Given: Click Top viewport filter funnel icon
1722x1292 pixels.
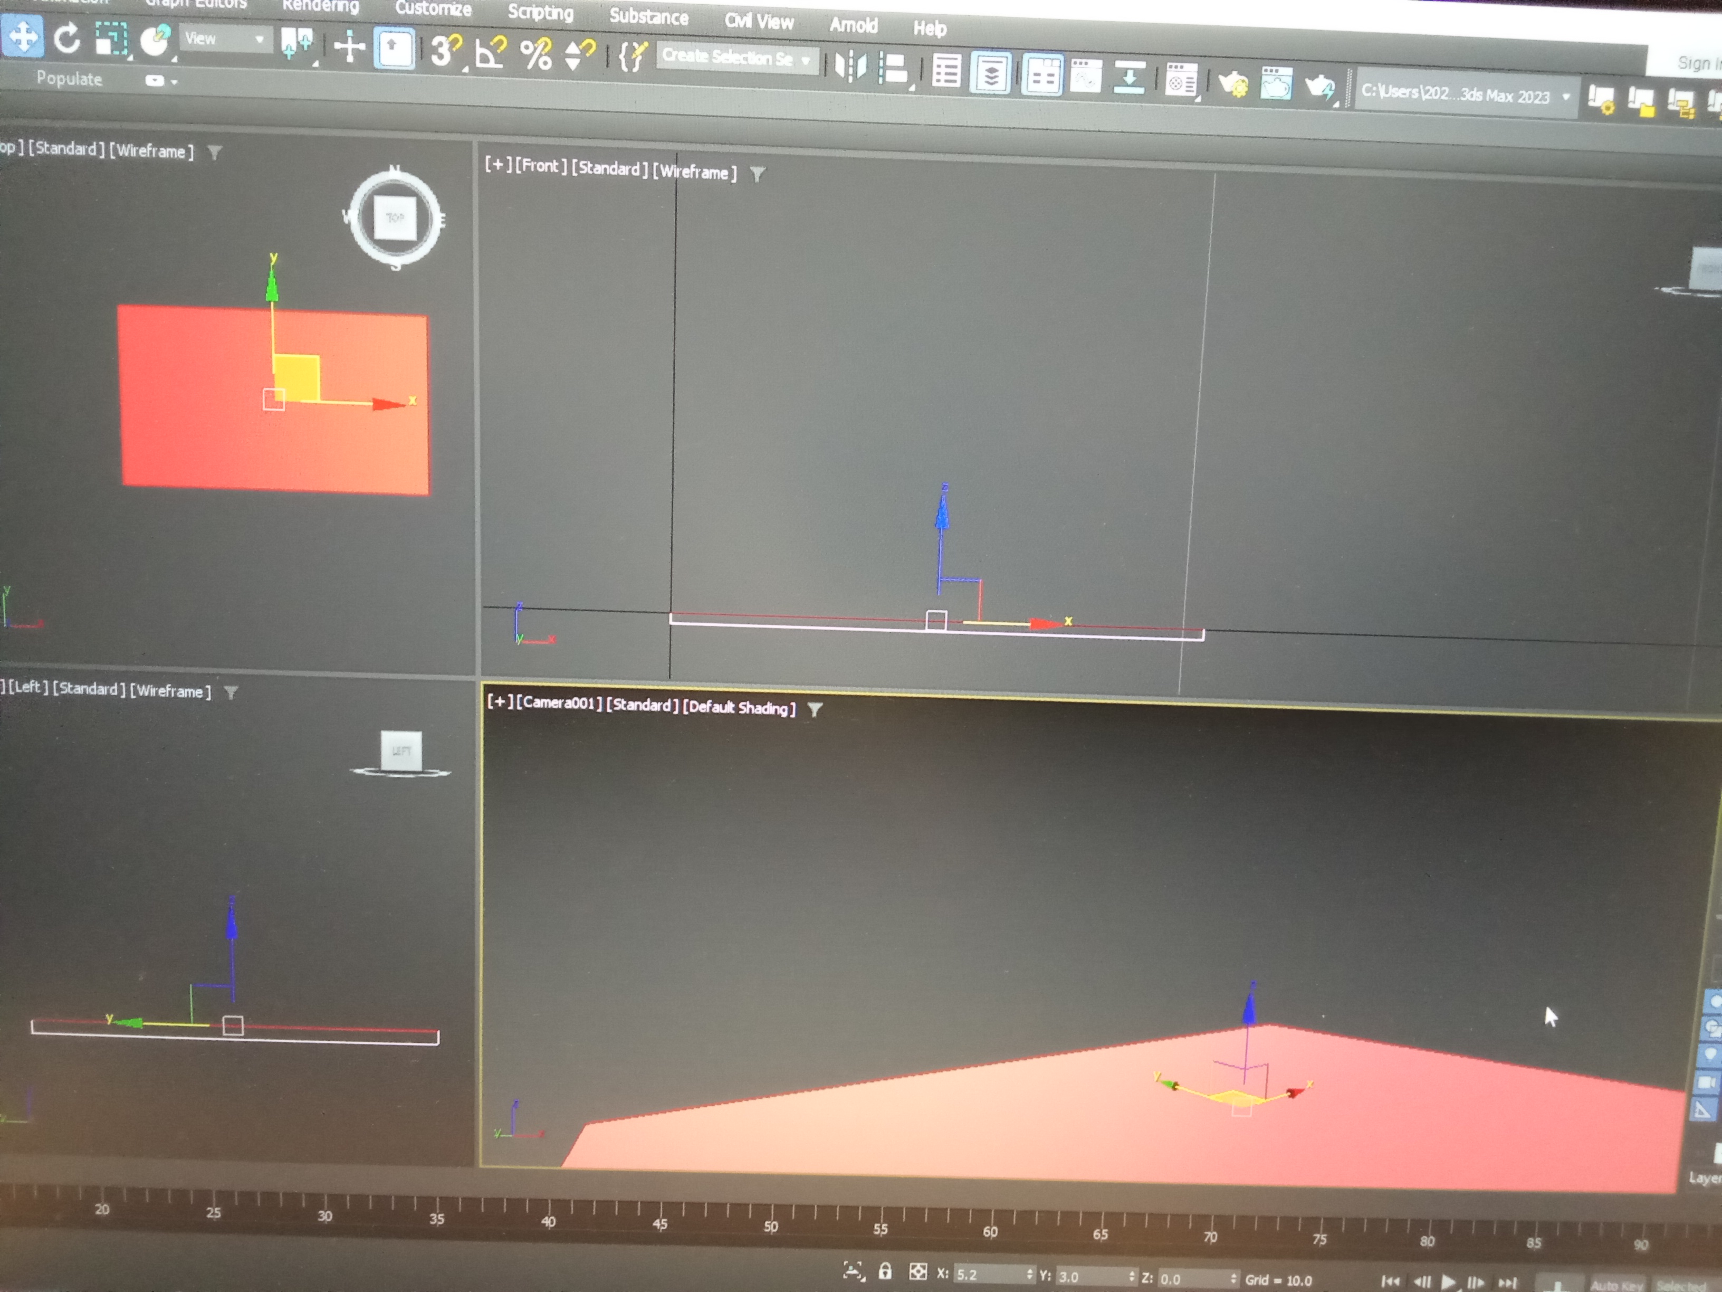Looking at the screenshot, I should [x=214, y=153].
